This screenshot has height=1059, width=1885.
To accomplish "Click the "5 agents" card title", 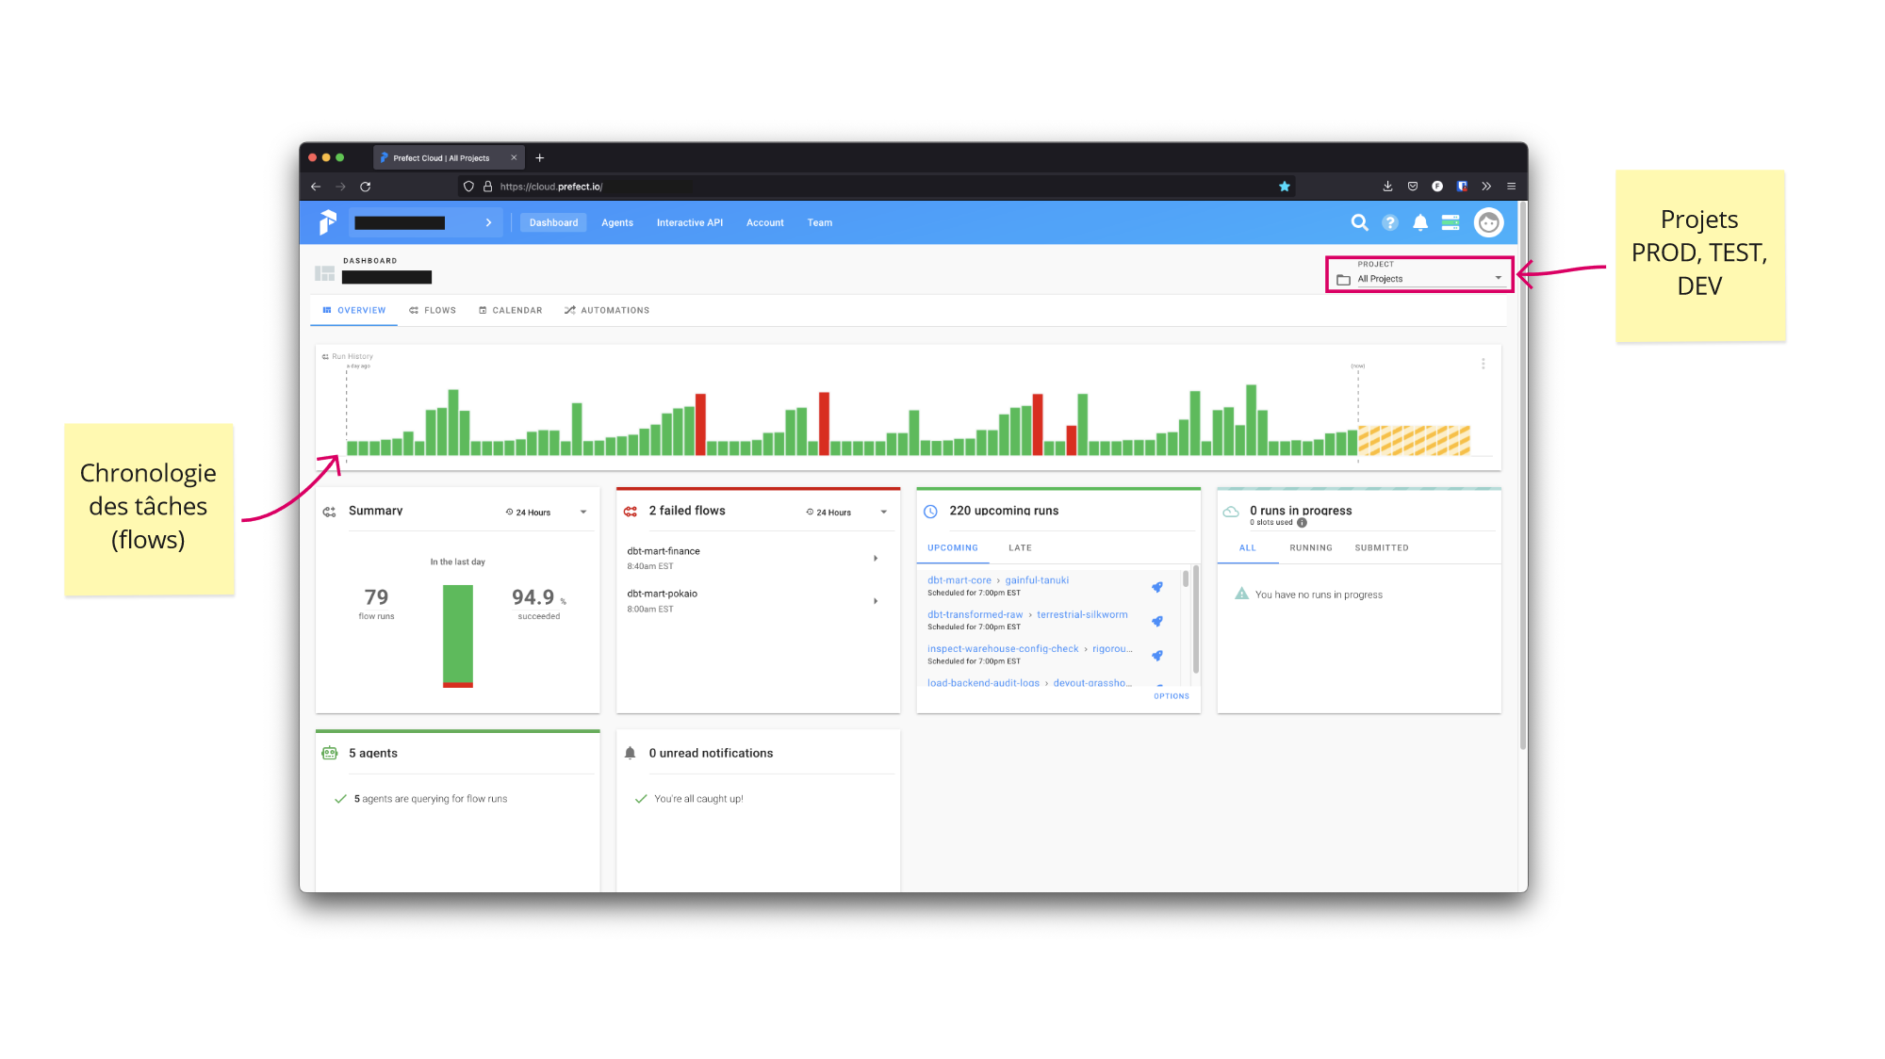I will coord(373,753).
